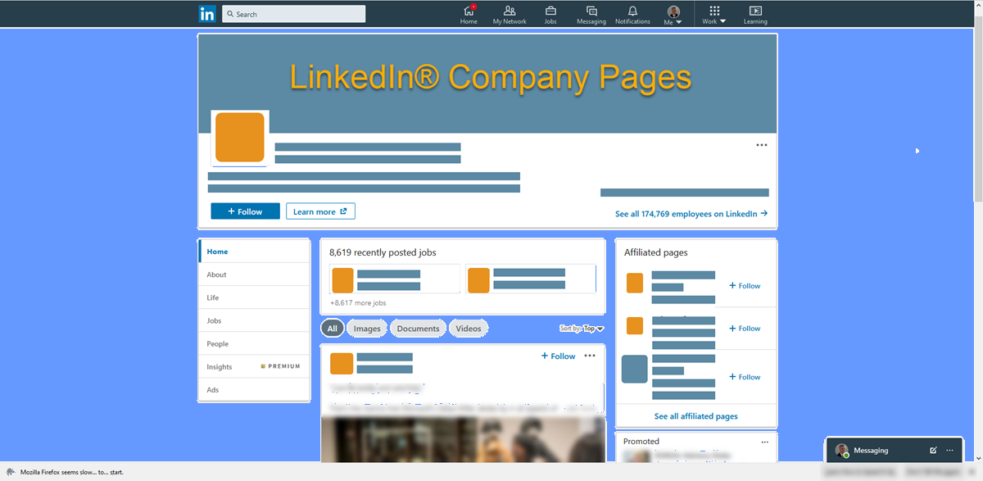Follow the company page
Image resolution: width=983 pixels, height=481 pixels.
[x=245, y=211]
